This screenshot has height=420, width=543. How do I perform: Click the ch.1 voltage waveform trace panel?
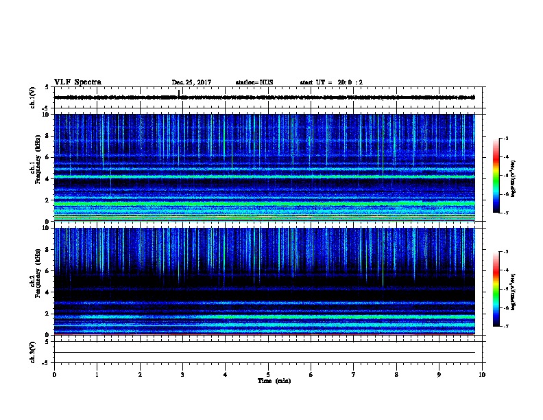pos(268,97)
